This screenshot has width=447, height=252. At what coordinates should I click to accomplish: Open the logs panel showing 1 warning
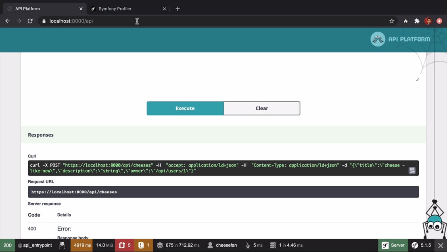[x=144, y=245]
